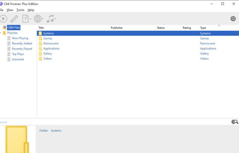Open dropdown arrow next to music note
This screenshot has width=239, height=153.
point(55,19)
